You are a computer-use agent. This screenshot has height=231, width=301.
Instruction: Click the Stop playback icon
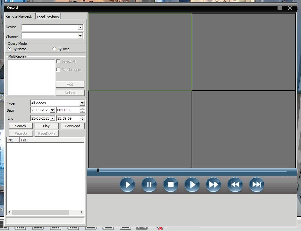point(170,185)
